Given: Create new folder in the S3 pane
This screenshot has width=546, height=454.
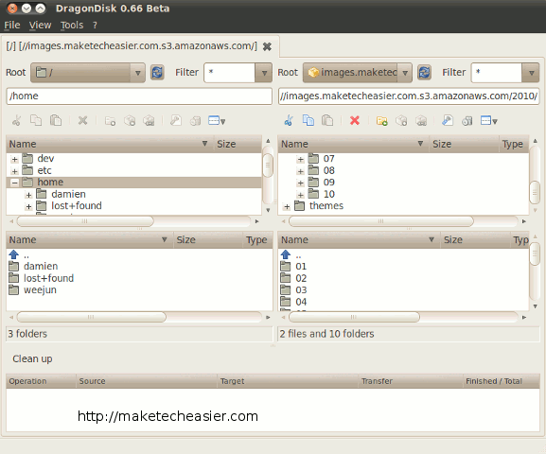Looking at the screenshot, I should click(x=382, y=121).
